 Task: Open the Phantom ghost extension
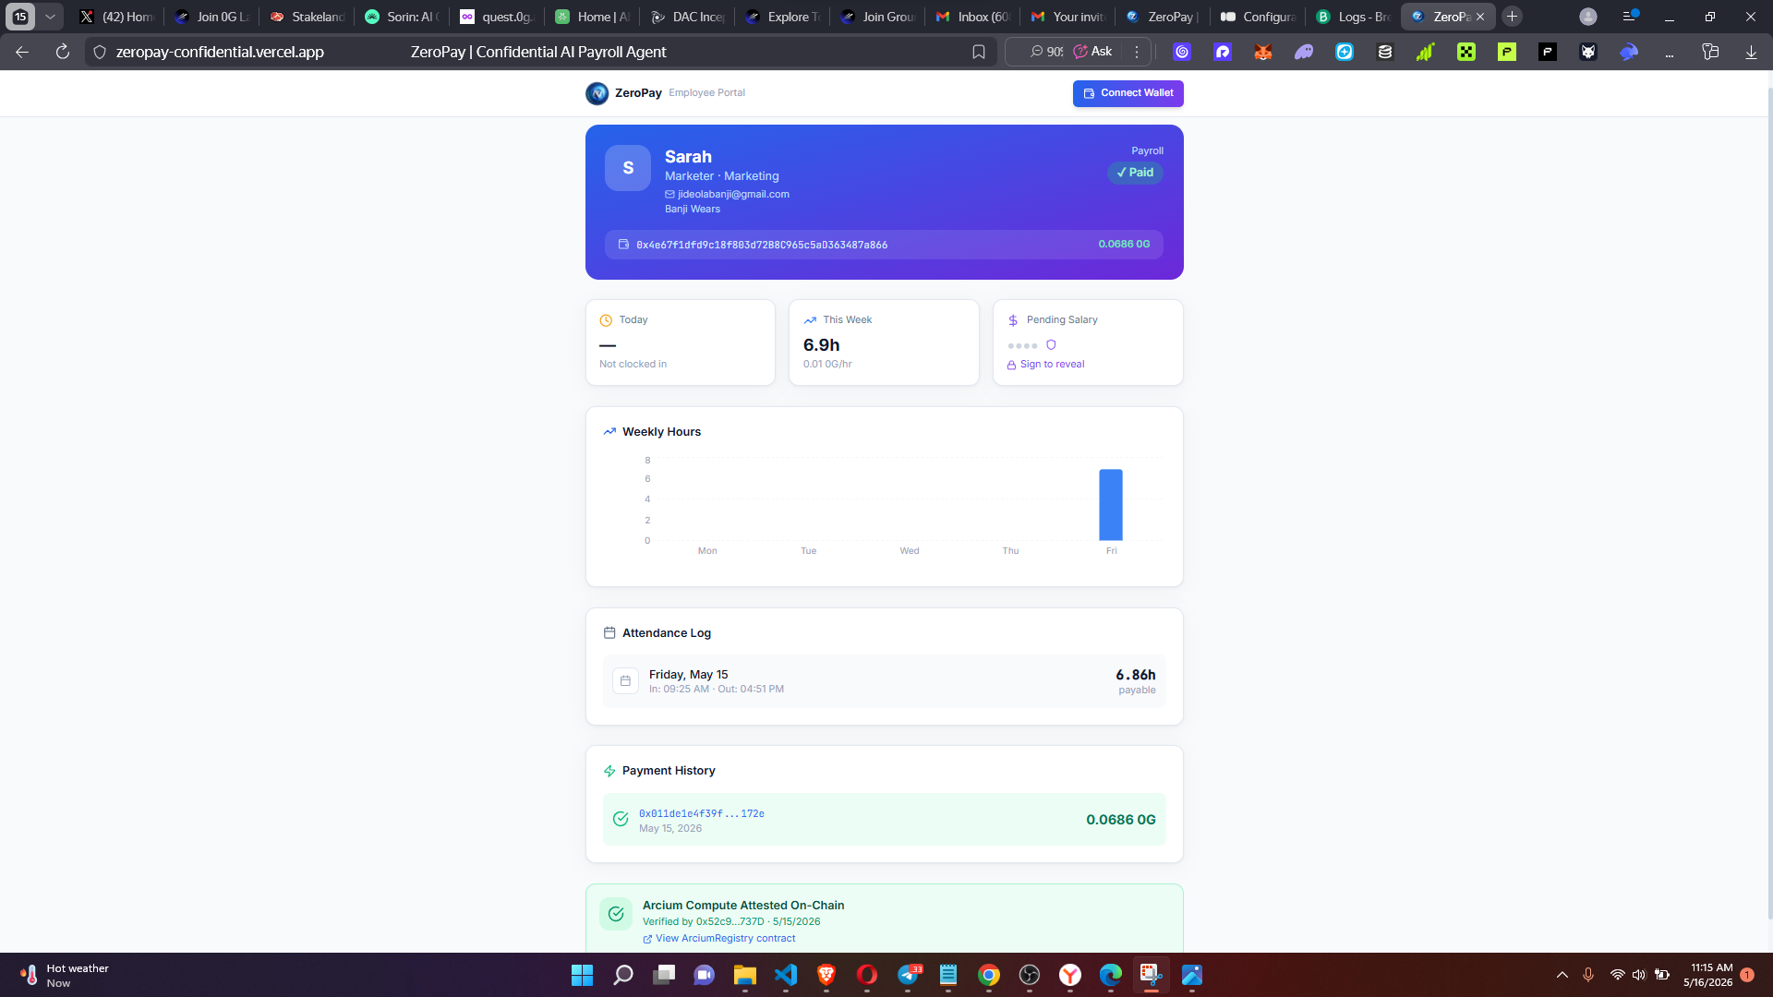[x=1304, y=52]
